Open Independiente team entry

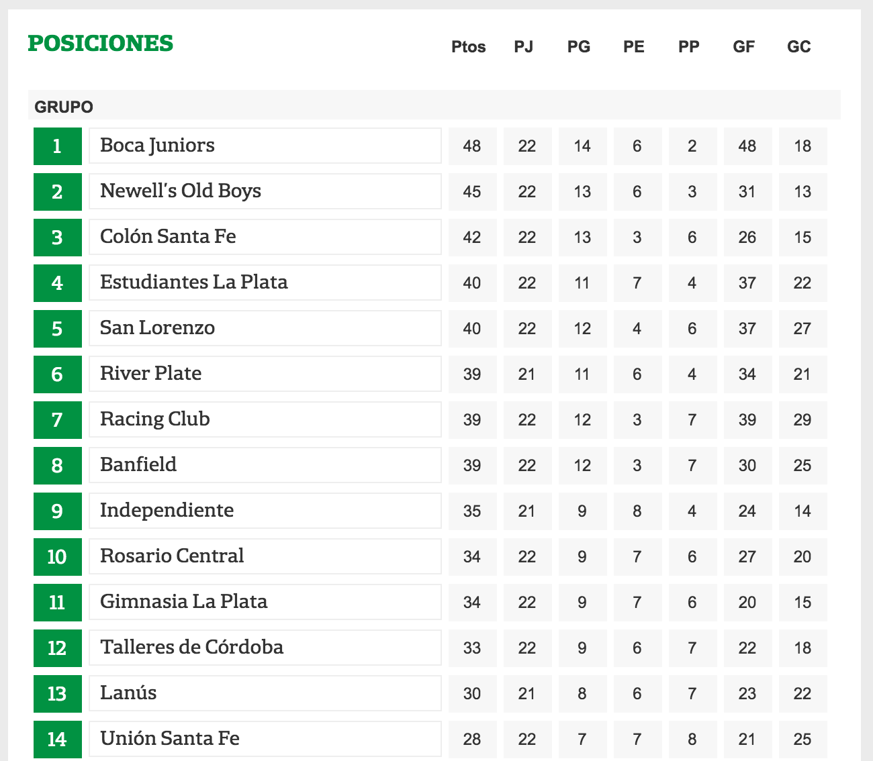point(265,511)
